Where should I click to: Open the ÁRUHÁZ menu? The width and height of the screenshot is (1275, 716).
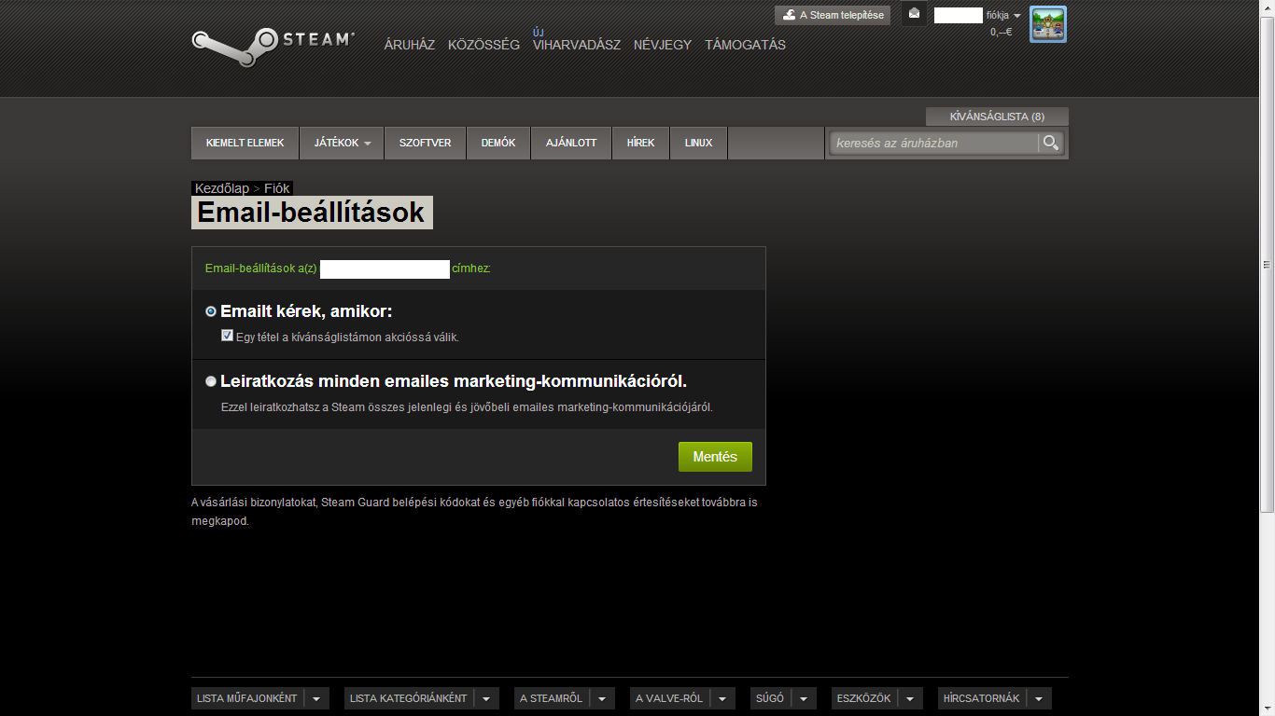[410, 45]
